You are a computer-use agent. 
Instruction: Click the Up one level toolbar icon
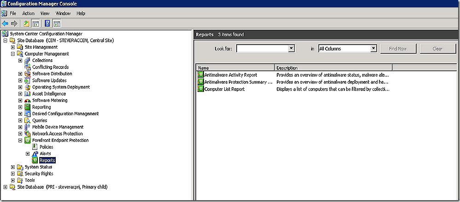click(x=26, y=23)
